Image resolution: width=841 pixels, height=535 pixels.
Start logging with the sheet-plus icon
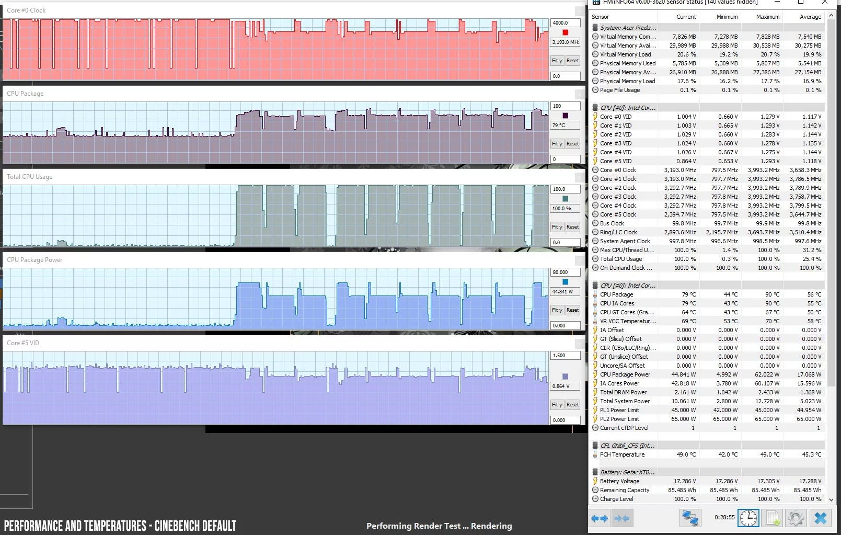tap(772, 518)
